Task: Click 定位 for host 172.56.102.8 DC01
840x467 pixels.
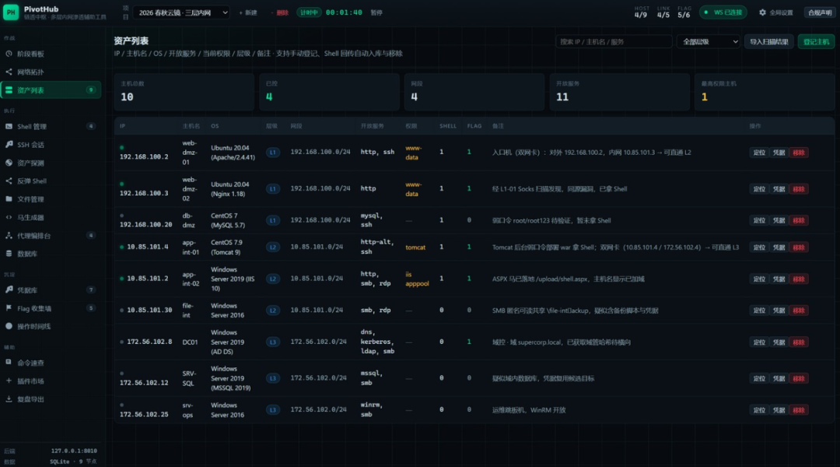Action: tap(758, 342)
